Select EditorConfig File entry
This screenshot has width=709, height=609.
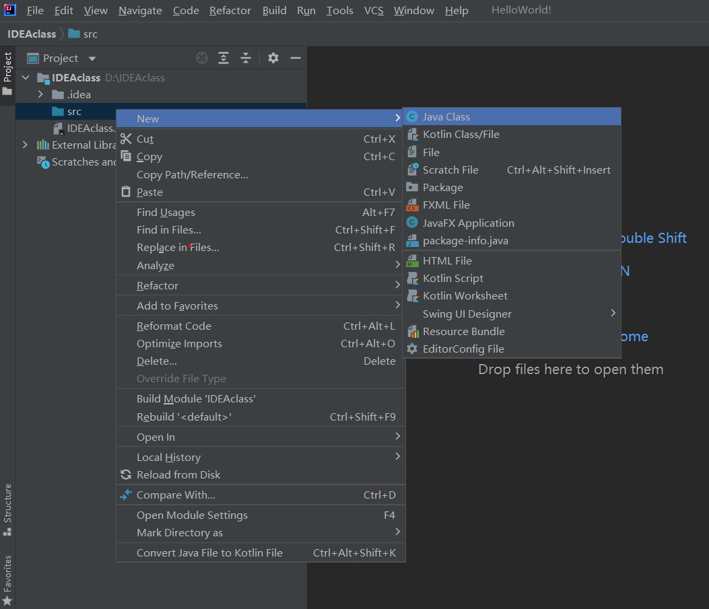pos(463,349)
